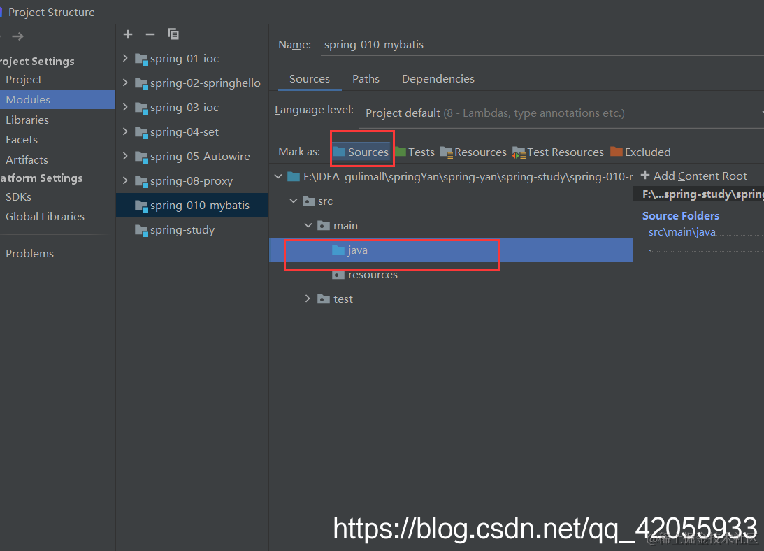Click Add Content Root

click(x=694, y=176)
